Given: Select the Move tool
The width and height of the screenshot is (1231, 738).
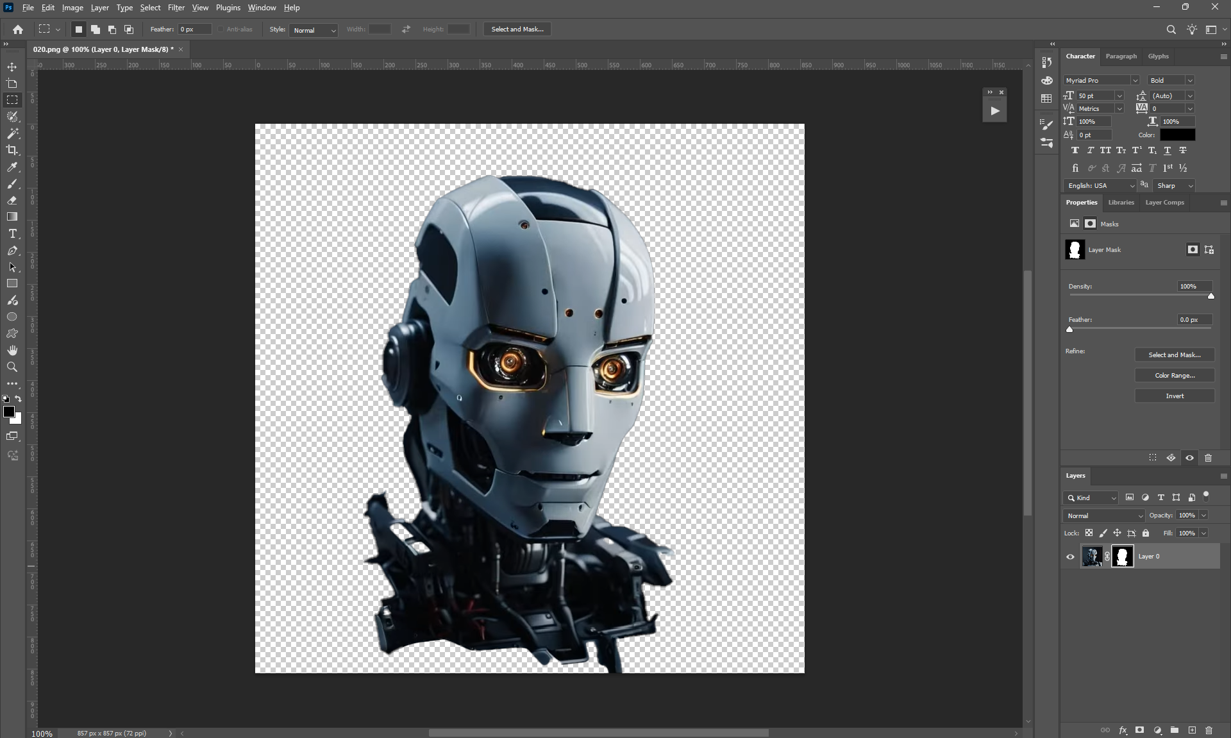Looking at the screenshot, I should [12, 67].
